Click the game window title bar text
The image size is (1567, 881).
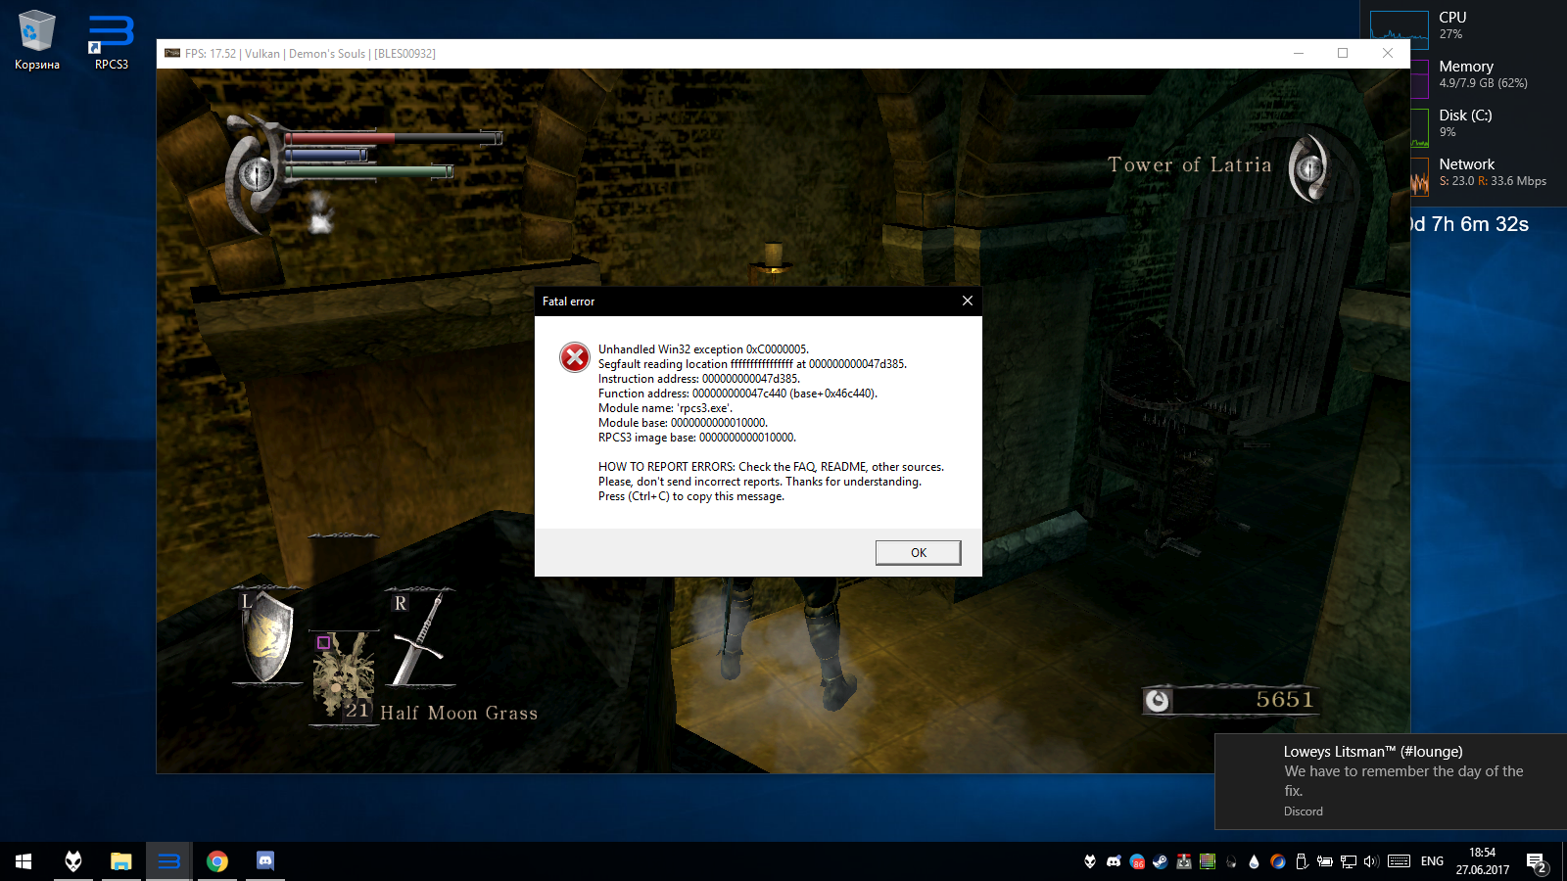tap(310, 54)
